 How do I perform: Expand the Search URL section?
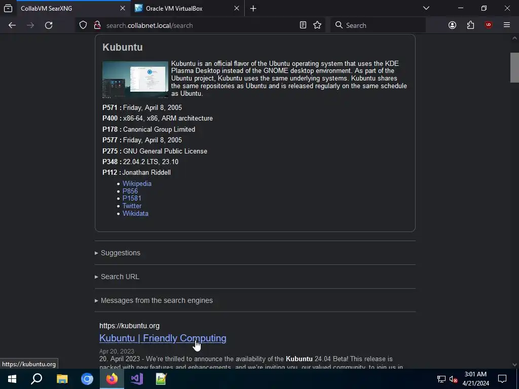[x=120, y=277]
